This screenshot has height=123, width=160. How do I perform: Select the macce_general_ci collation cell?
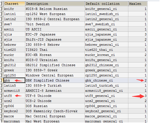(x=106, y=116)
